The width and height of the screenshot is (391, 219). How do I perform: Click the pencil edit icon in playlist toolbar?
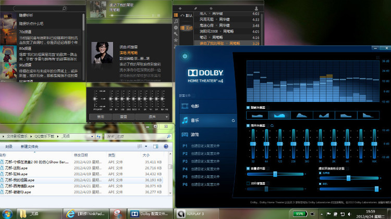(195, 8)
